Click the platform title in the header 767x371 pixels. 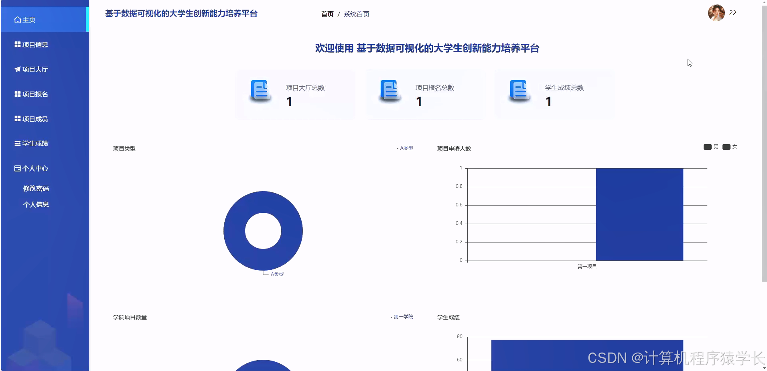coord(181,14)
